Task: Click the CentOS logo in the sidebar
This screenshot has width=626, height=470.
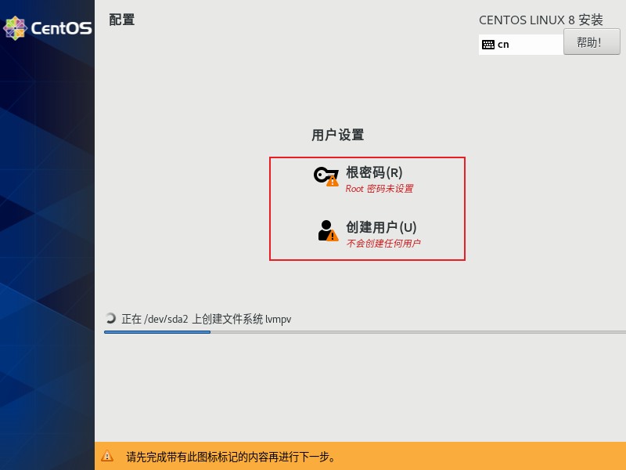Action: 48,28
